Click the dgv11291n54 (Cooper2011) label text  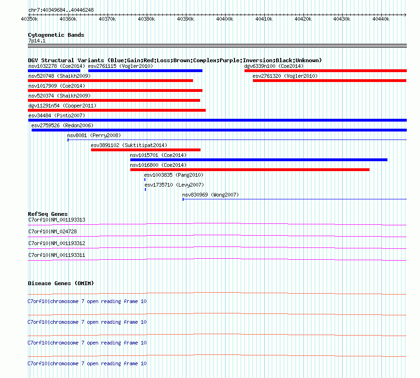click(x=62, y=106)
